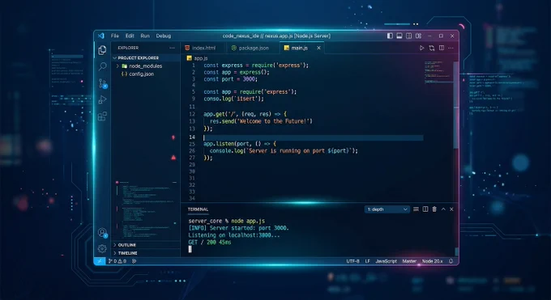Open the '1: depth' terminal dropdown

tap(387, 209)
